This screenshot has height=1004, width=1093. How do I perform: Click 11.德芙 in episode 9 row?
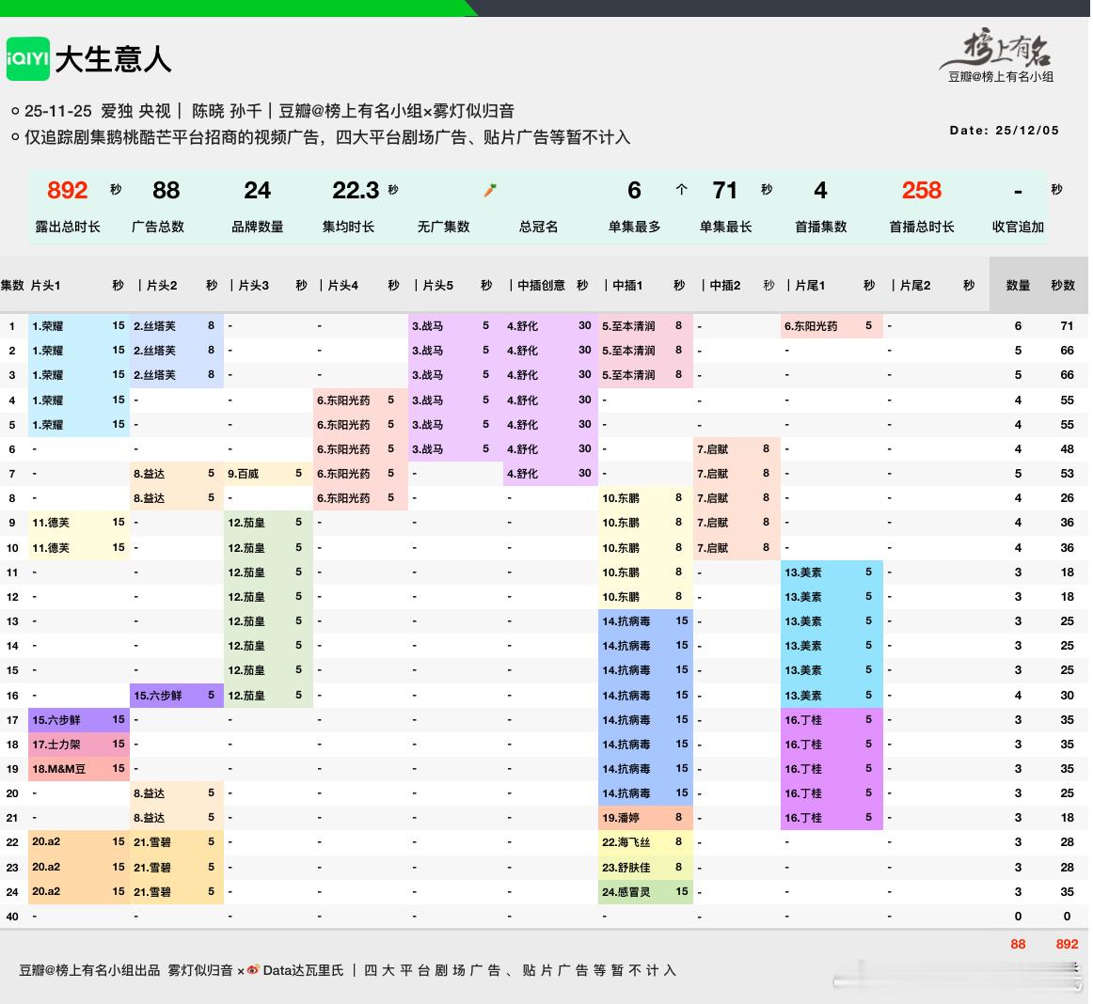pyautogui.click(x=50, y=522)
